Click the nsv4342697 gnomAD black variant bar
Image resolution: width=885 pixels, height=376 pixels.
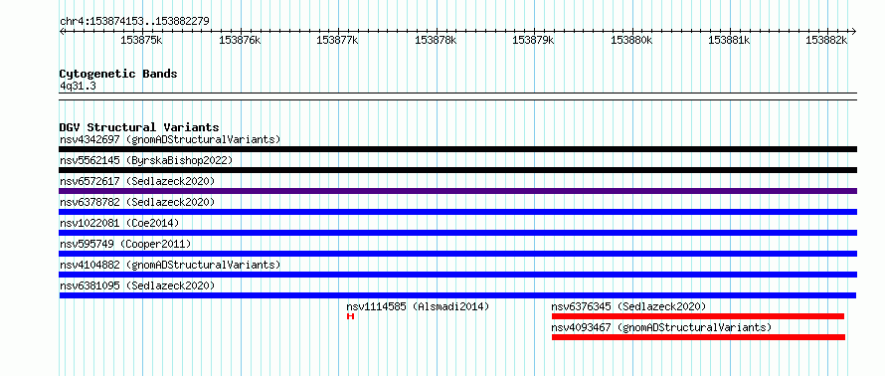point(457,149)
